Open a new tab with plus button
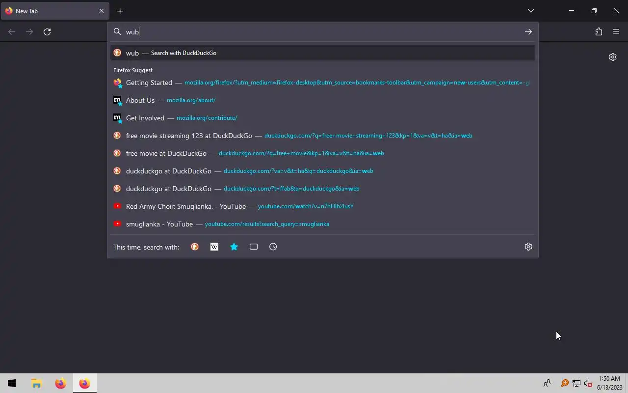Screen dimensions: 628x393 pyautogui.click(x=120, y=11)
